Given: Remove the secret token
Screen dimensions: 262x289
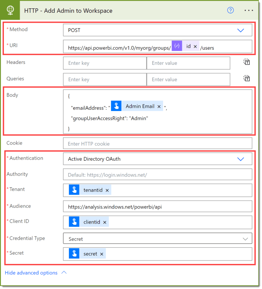Looking at the screenshot, I should point(102,254).
